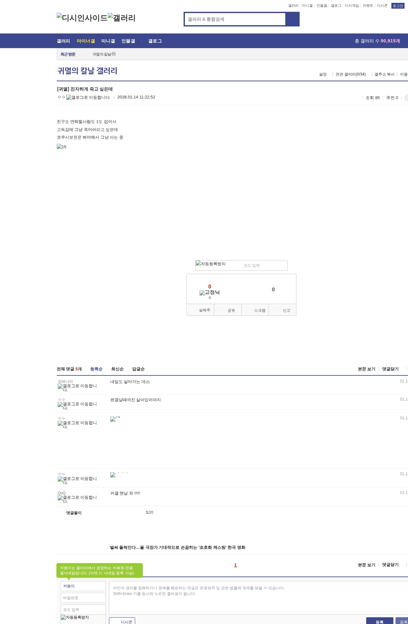Viewport: 408px width, 624px height.
Task: Expand the 최근 방문 list
Action: pyautogui.click(x=68, y=54)
